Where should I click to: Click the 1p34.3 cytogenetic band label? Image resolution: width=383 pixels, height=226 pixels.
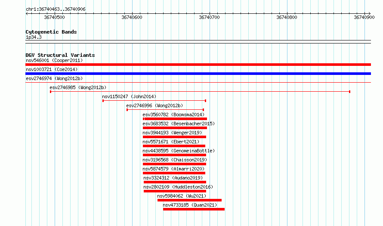click(x=34, y=37)
